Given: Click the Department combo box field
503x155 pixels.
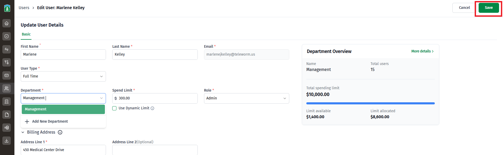Looking at the screenshot, I should click(x=63, y=98).
